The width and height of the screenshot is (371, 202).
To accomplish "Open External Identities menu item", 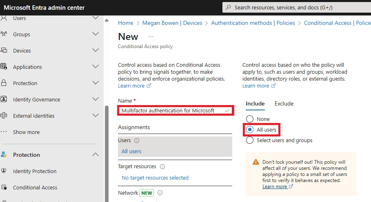I will pos(33,116).
